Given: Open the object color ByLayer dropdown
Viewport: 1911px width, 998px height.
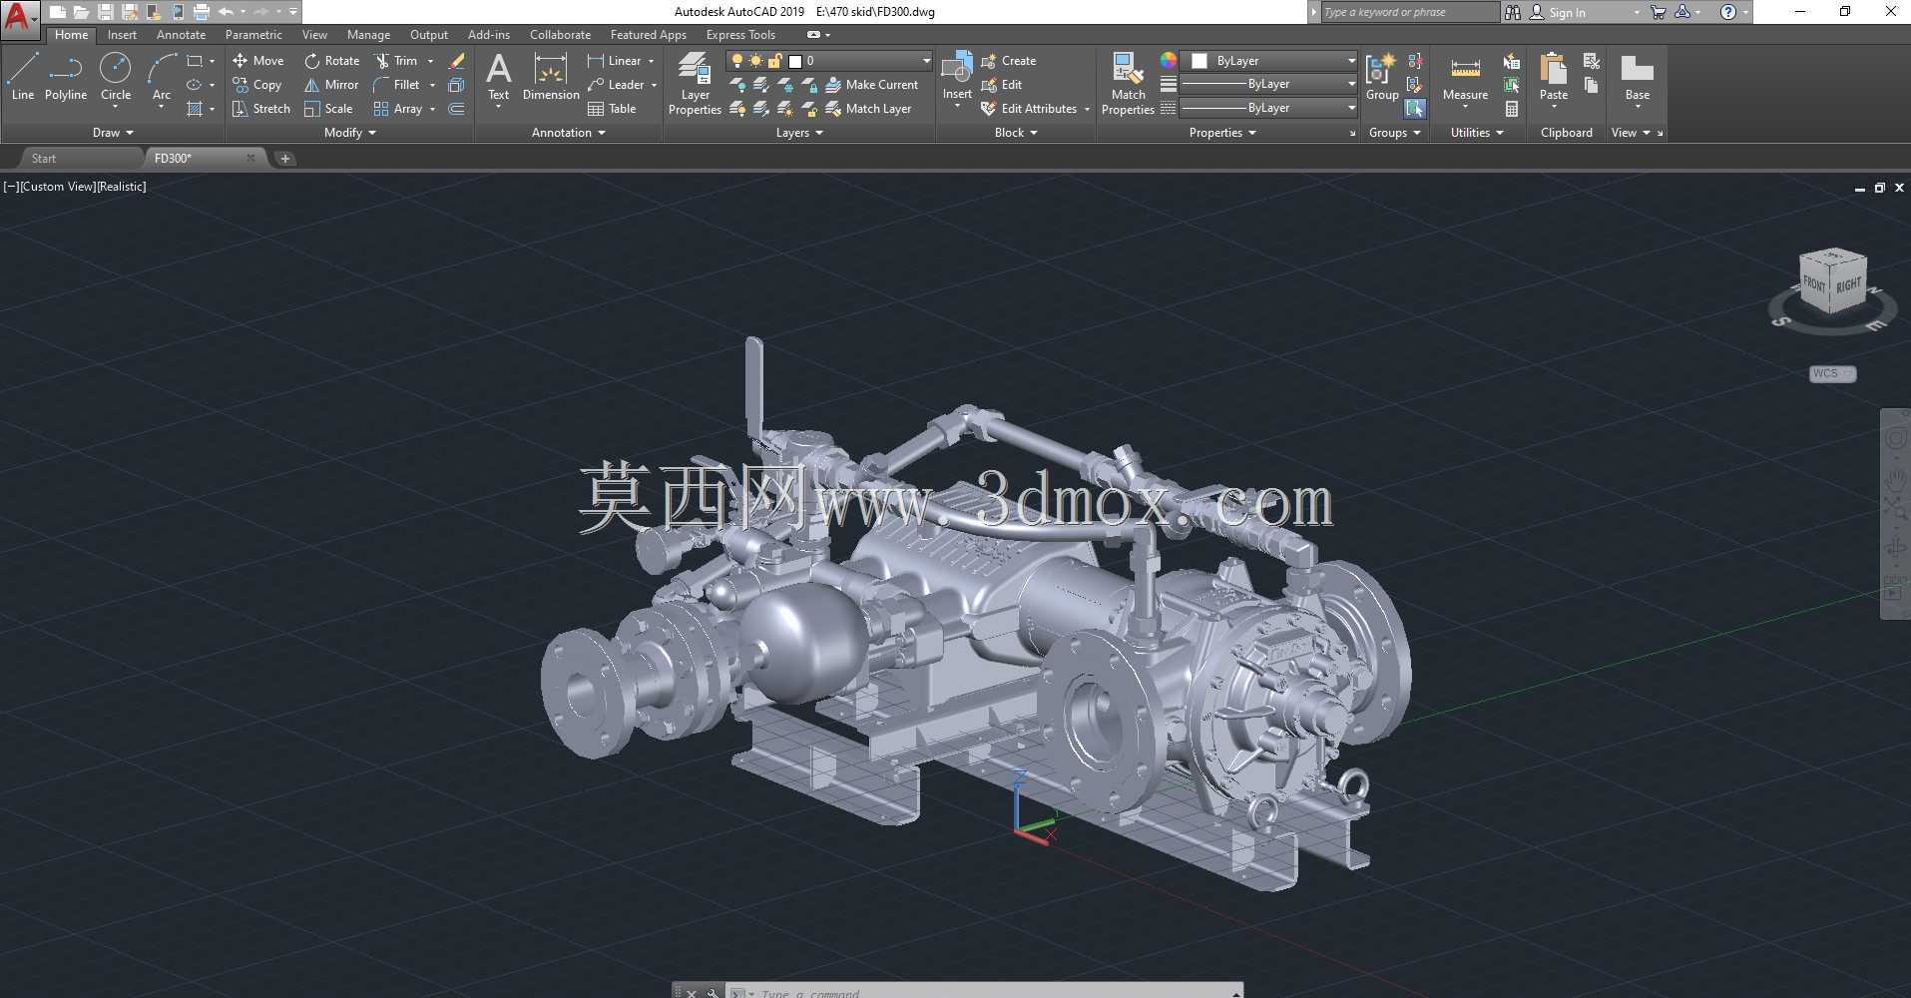Looking at the screenshot, I should pos(1268,61).
